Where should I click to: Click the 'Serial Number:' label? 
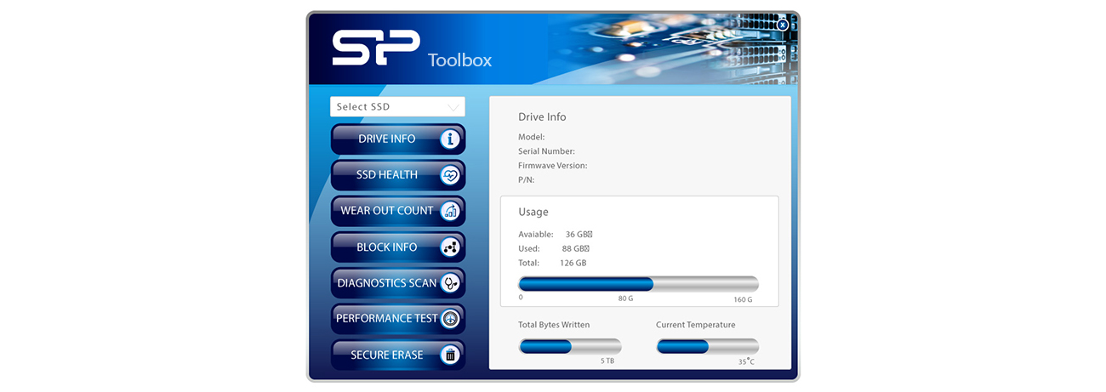tap(546, 151)
